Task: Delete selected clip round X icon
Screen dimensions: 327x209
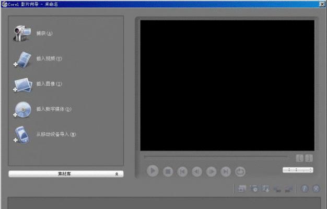Action: 317,189
